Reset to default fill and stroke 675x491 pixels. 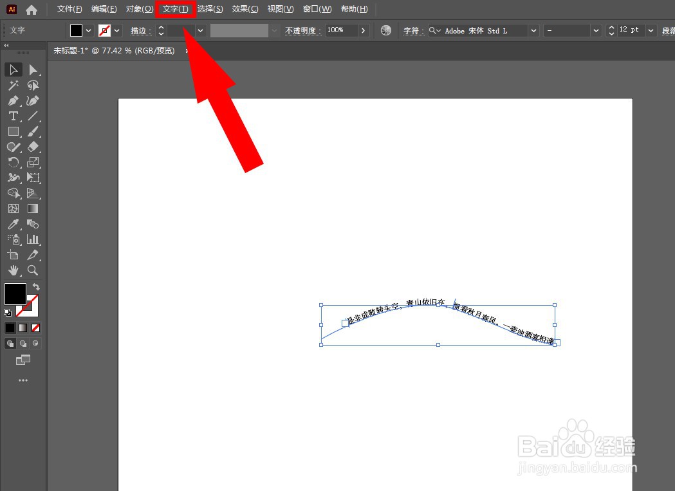point(8,313)
